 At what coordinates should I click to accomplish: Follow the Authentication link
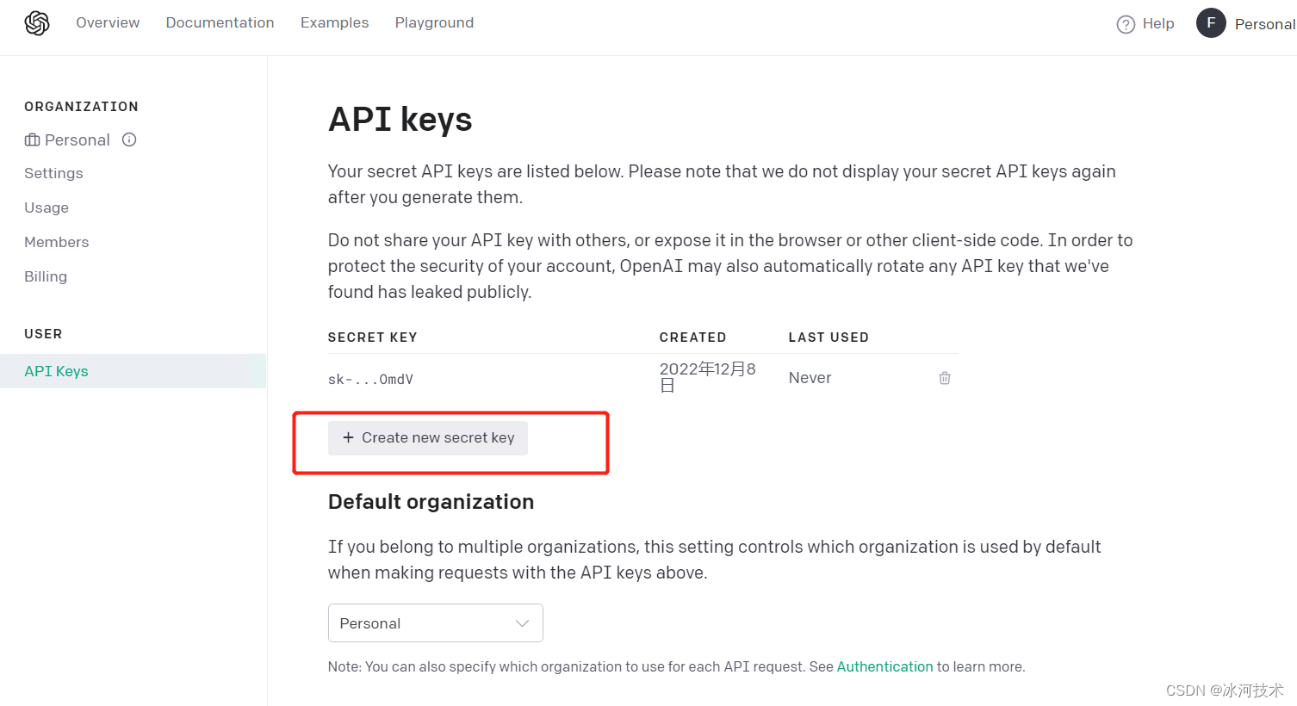(884, 666)
